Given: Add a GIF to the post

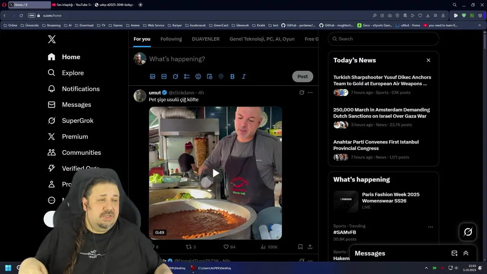Looking at the screenshot, I should 164,76.
